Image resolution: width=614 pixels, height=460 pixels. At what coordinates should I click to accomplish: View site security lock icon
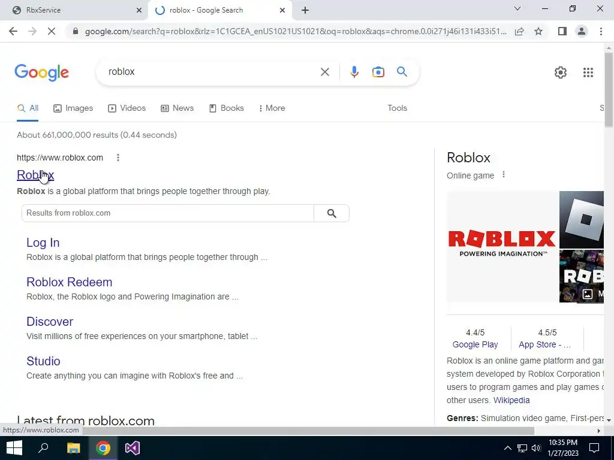[76, 31]
